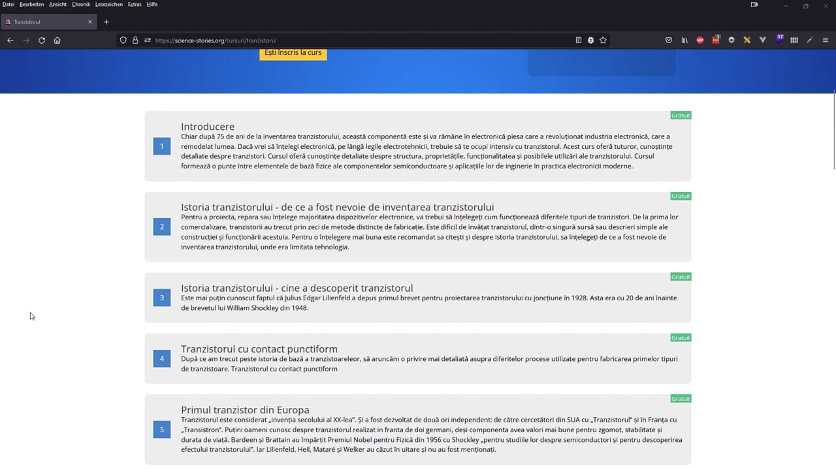Open lesson about de ce a fost nevoie de inventarea tranzistorului
Image resolution: width=836 pixels, height=470 pixels.
[x=337, y=208]
